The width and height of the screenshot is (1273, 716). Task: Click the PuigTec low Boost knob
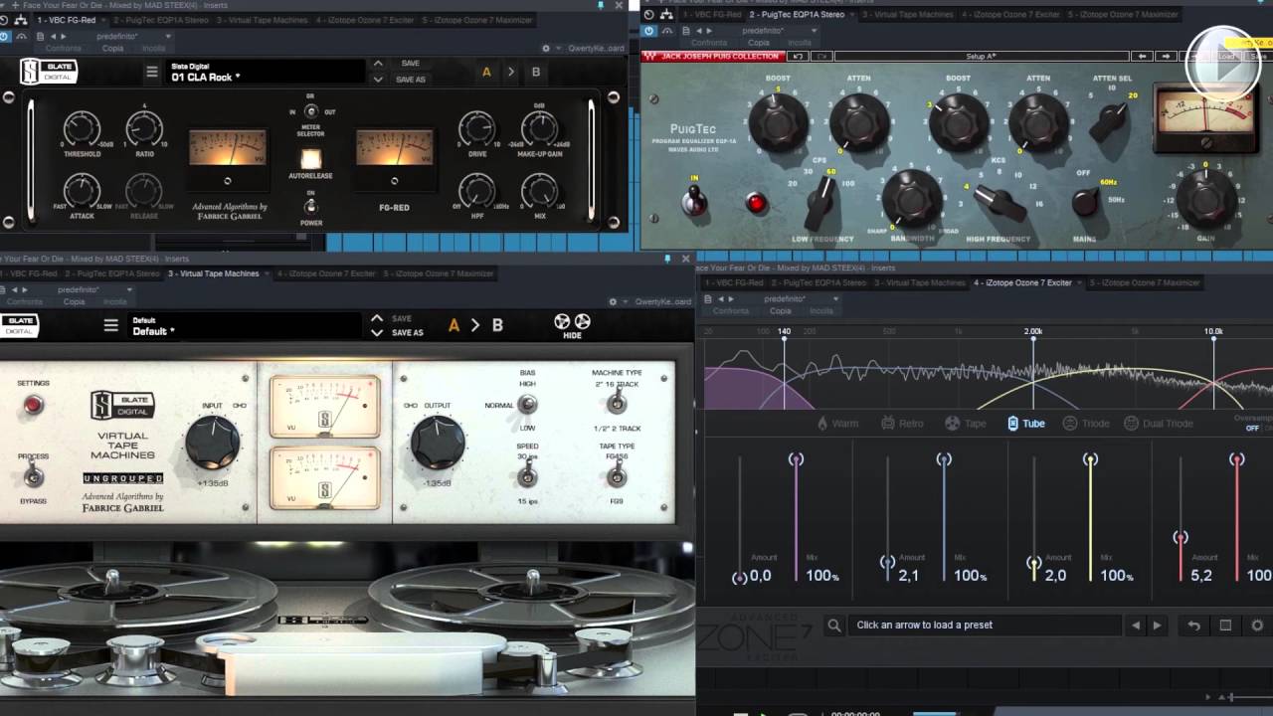coord(778,120)
